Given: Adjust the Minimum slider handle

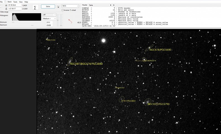Looking at the screenshot, I should coord(13,22).
